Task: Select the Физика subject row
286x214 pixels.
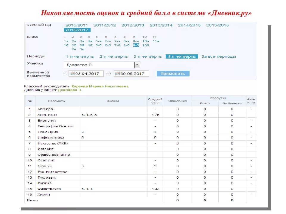Action: 141,183
